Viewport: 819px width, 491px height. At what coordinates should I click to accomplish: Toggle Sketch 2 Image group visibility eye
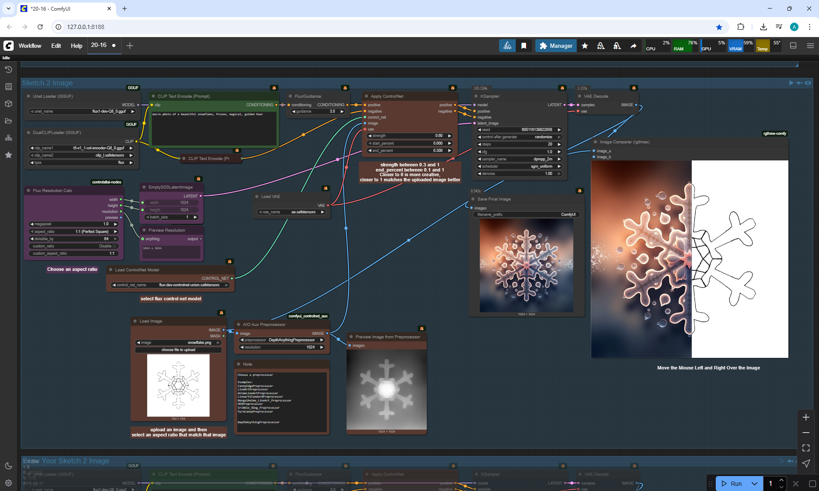(x=808, y=83)
